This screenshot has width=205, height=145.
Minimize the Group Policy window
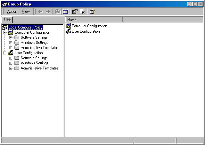pos(189,4)
